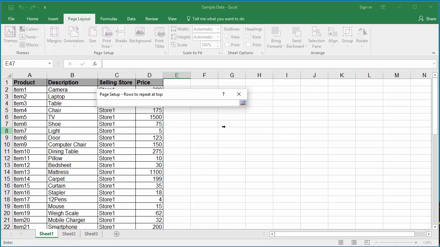This screenshot has height=247, width=440.
Task: Click the Share icon button
Action: coord(427,19)
